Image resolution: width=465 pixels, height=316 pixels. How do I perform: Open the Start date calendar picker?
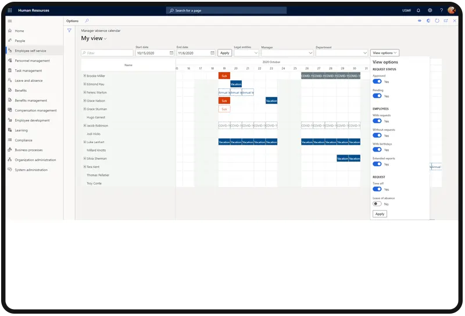[171, 53]
